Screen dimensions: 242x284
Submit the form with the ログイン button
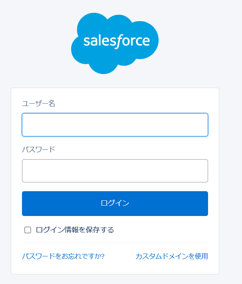115,203
